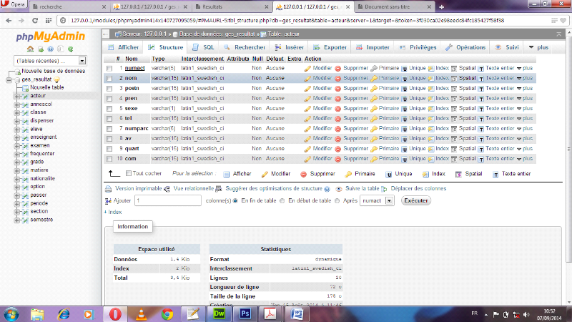Image resolution: width=572 pixels, height=322 pixels.
Task: Open Chrome from the taskbar
Action: click(167, 314)
